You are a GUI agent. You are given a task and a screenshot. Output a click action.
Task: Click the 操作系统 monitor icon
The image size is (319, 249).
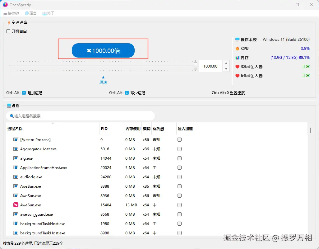click(x=237, y=40)
